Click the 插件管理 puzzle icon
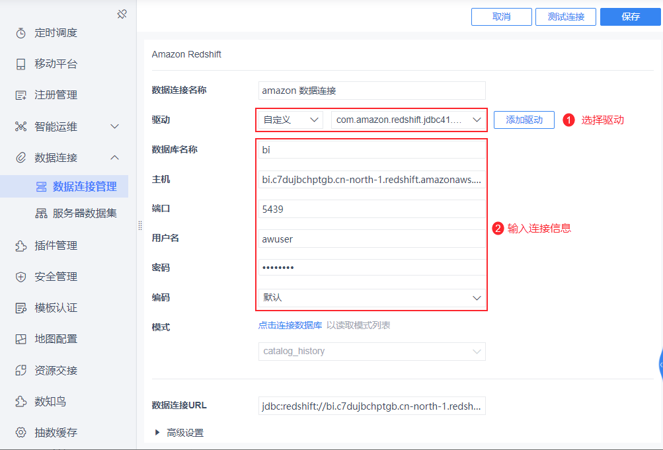Screen dimensions: 663x450 20,246
